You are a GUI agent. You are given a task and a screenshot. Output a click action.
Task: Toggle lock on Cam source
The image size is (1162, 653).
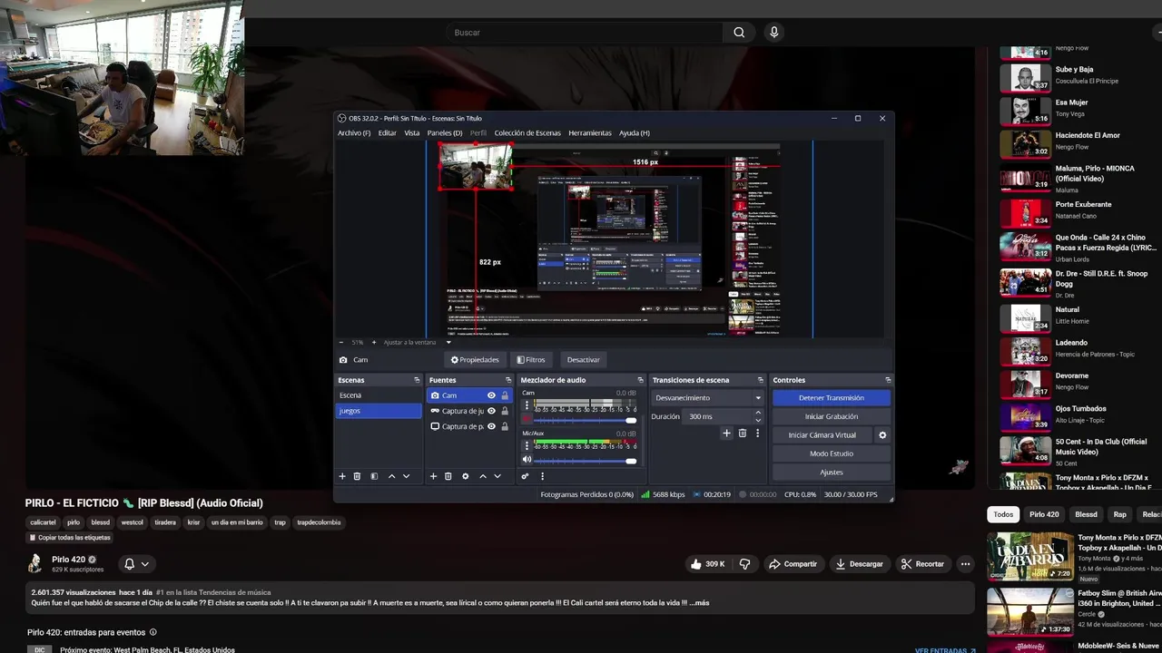pos(505,395)
